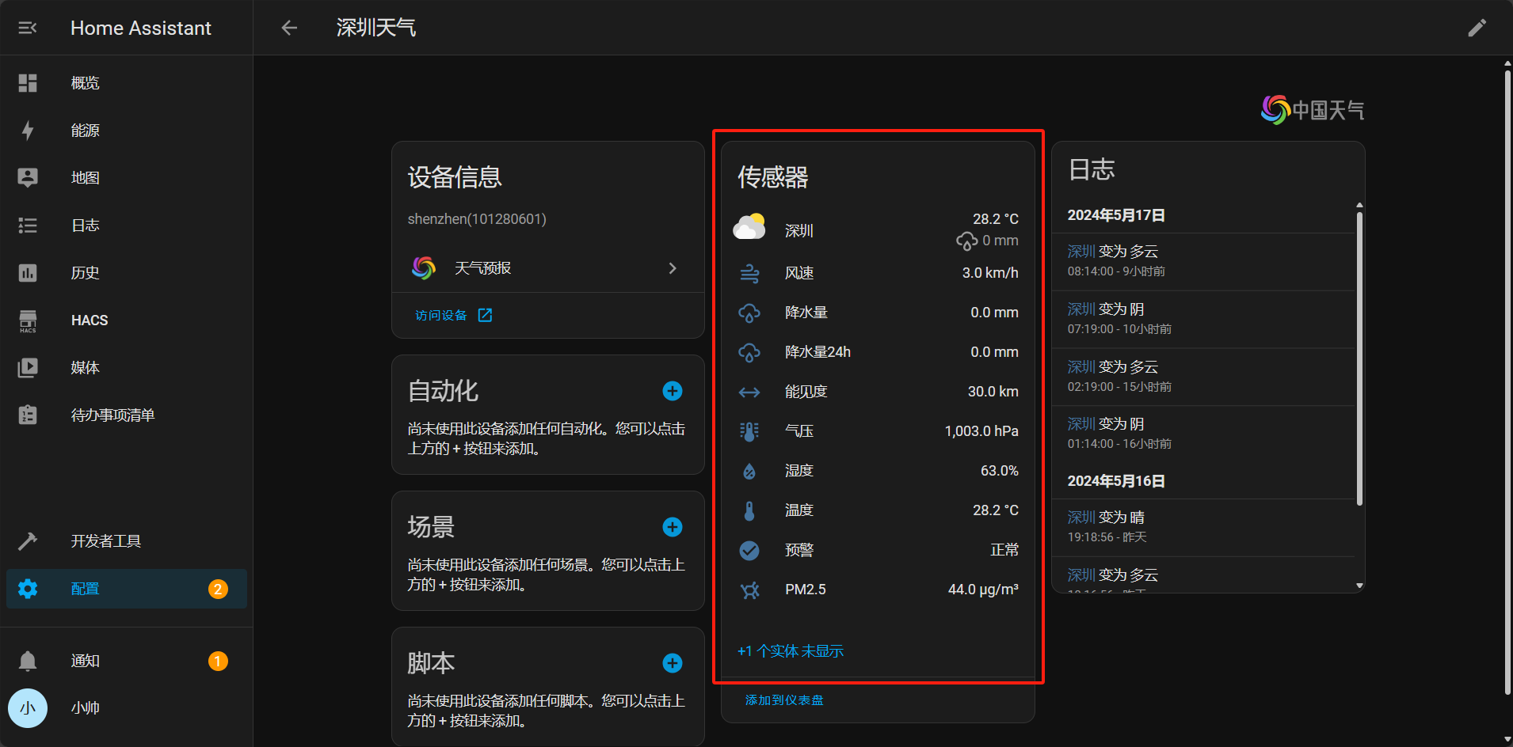1513x747 pixels.
Task: Open 深圳 link in 01:14:00 log entry
Action: [x=1081, y=424]
